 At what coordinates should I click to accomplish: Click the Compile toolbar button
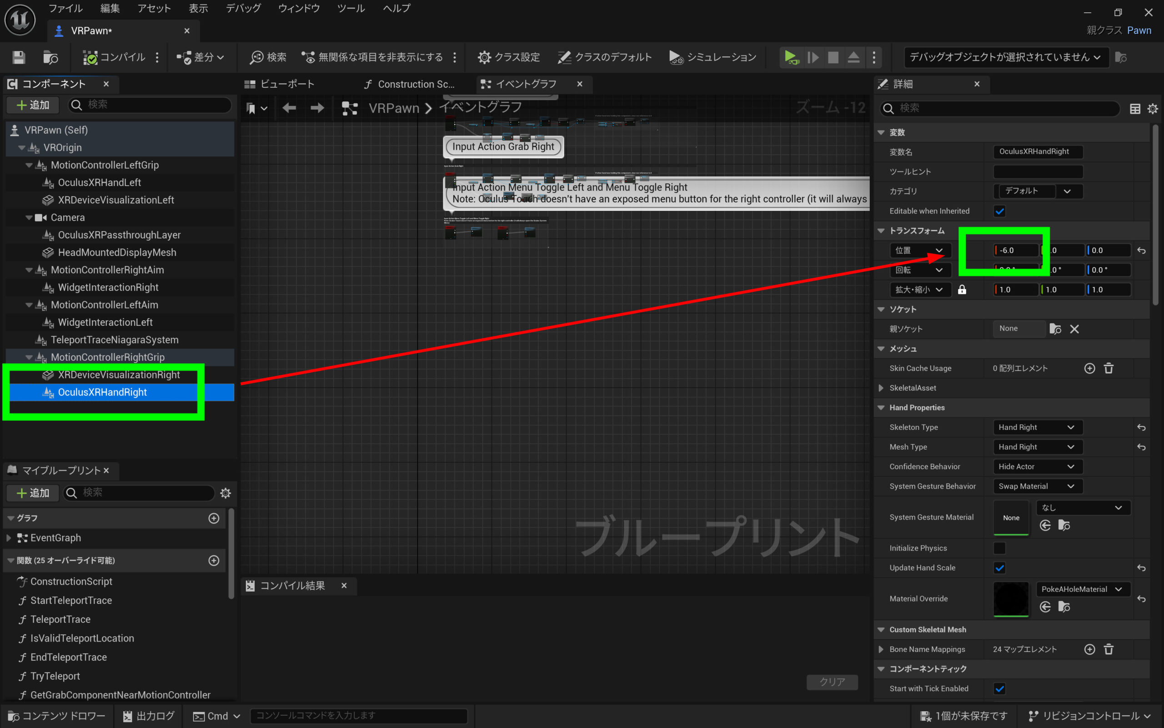pyautogui.click(x=115, y=57)
